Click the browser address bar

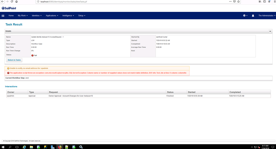pyautogui.click(x=124, y=2)
